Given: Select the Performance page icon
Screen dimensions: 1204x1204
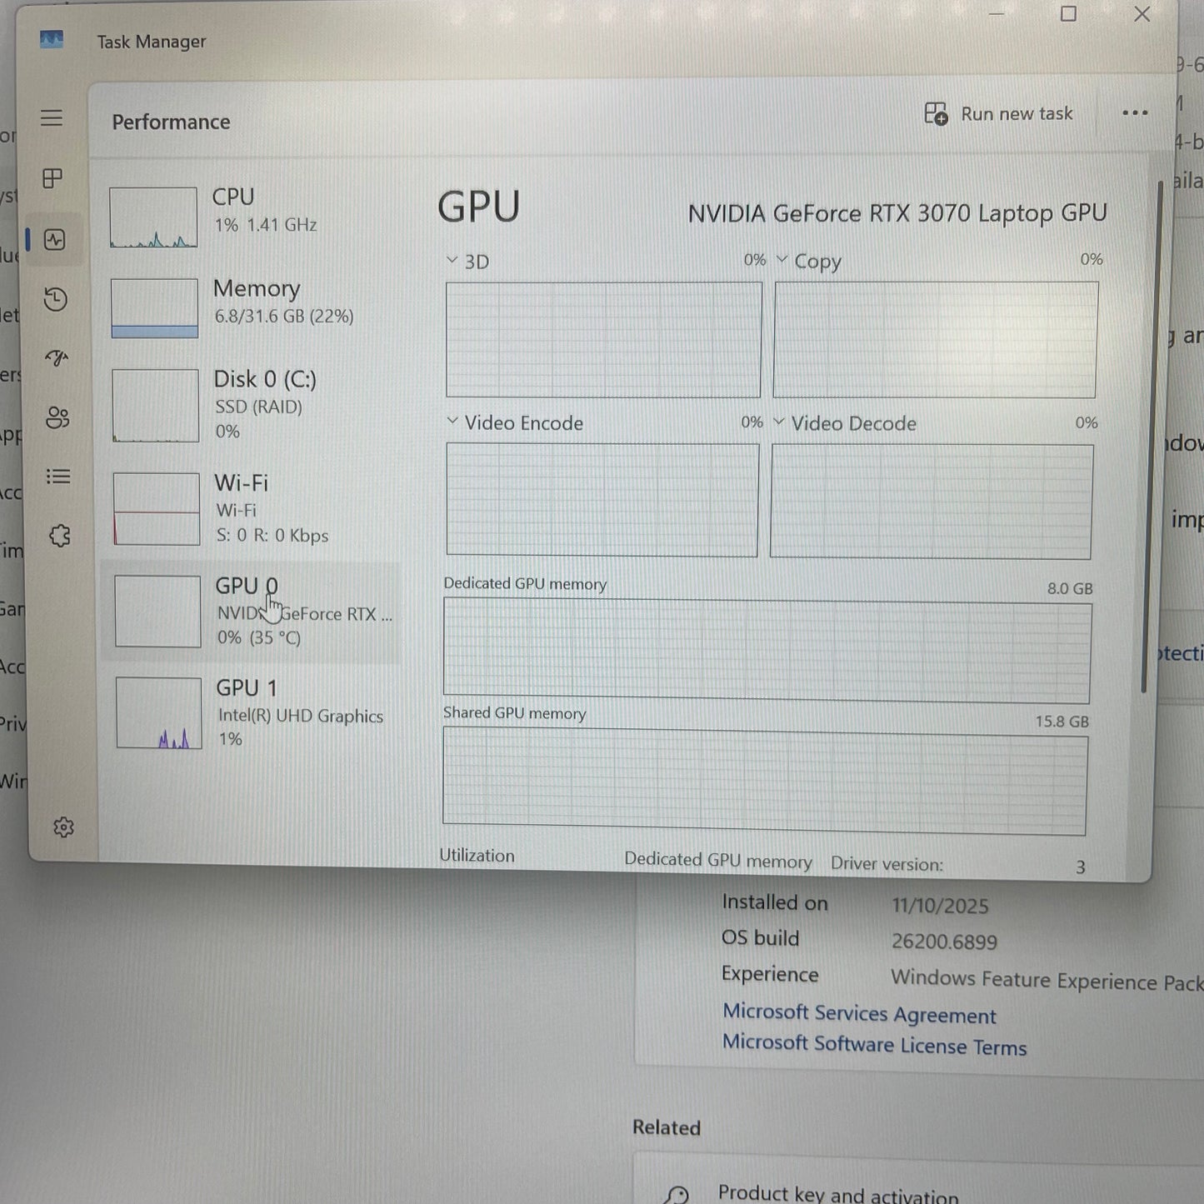Looking at the screenshot, I should [x=56, y=240].
